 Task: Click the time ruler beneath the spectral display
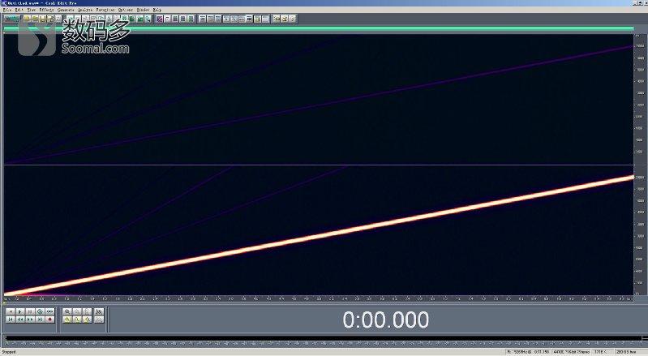(318, 298)
